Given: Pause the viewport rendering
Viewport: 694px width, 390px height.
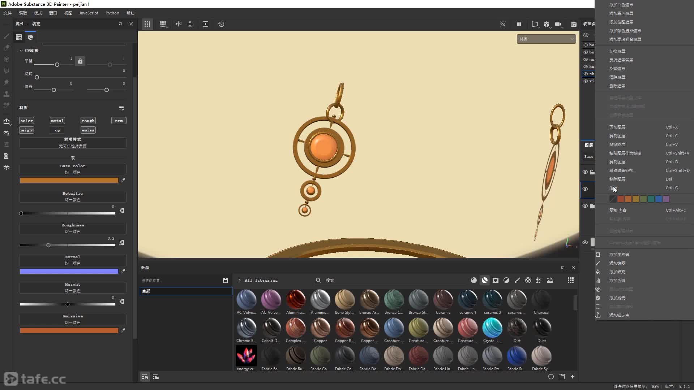Looking at the screenshot, I should point(519,24).
